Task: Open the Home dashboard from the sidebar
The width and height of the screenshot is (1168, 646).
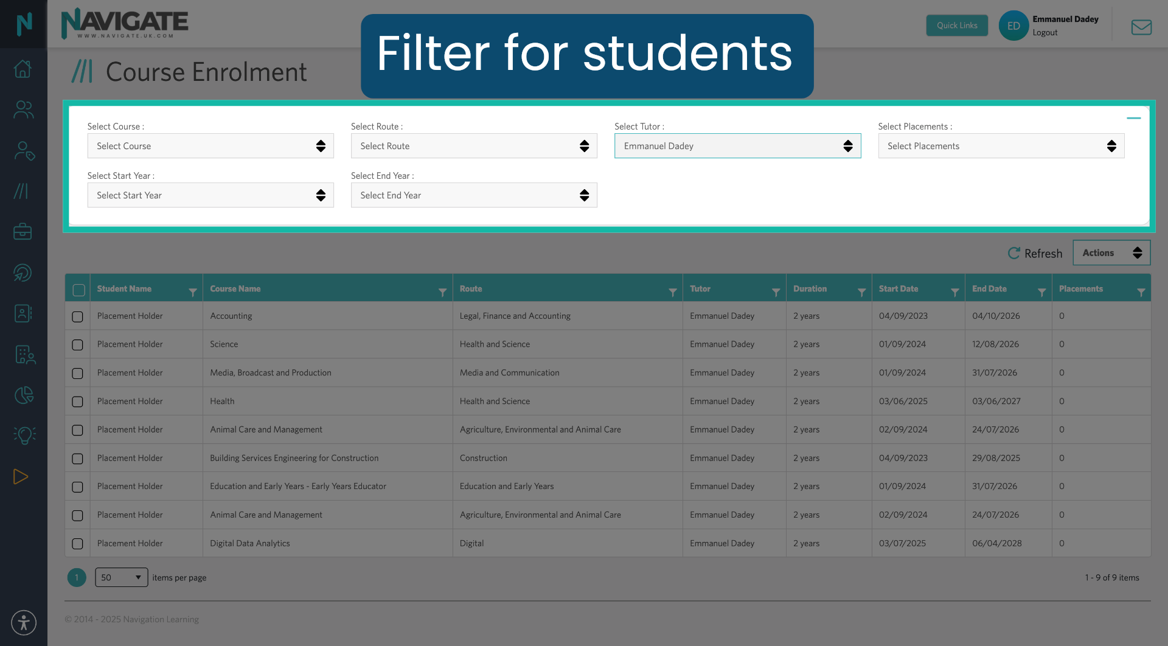Action: pos(23,69)
